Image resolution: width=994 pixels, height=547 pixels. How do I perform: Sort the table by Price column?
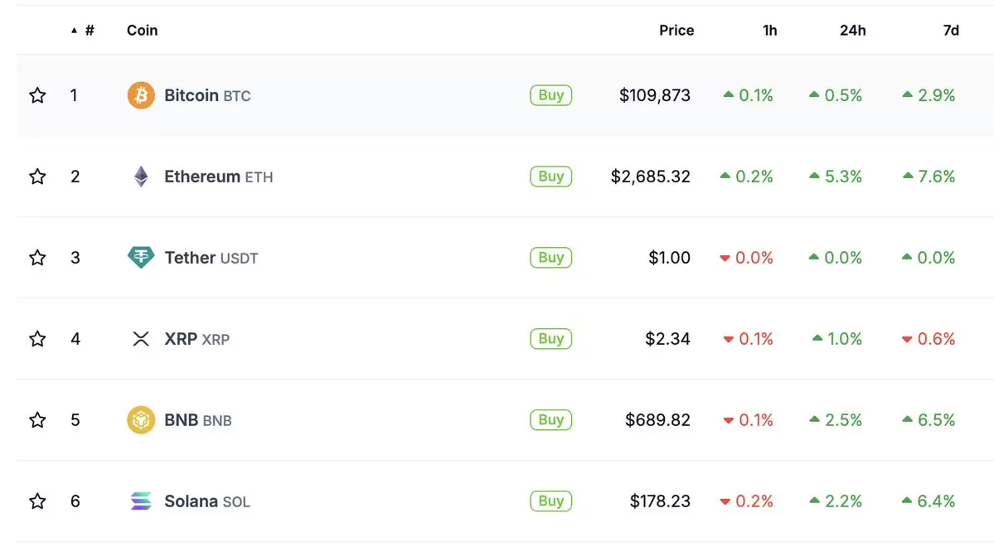click(676, 31)
